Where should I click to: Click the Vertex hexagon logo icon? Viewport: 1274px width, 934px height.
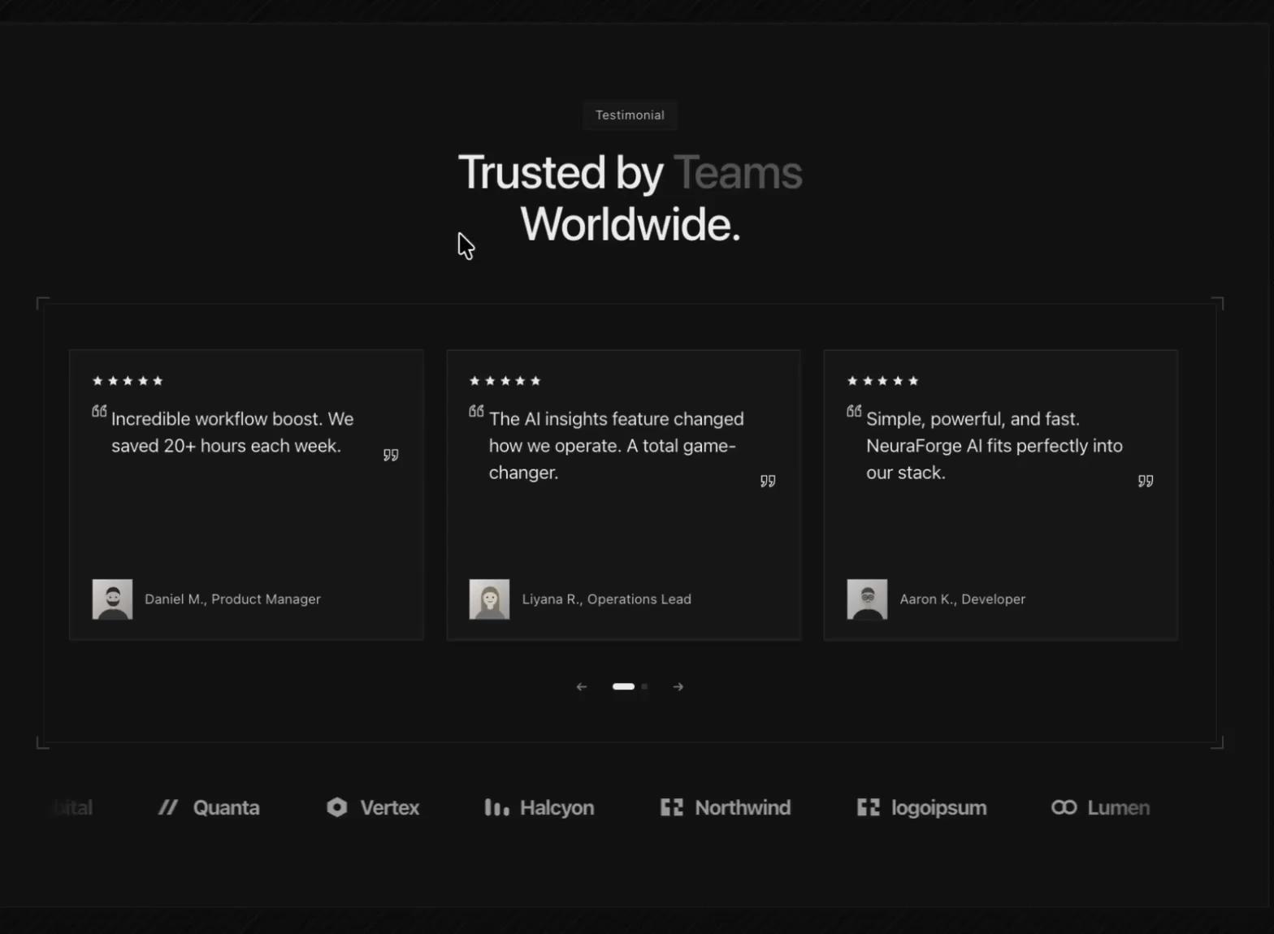click(x=336, y=807)
